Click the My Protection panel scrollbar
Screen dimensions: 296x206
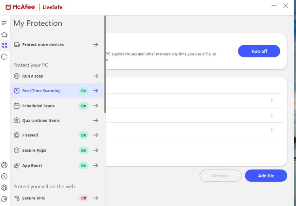tap(105, 64)
